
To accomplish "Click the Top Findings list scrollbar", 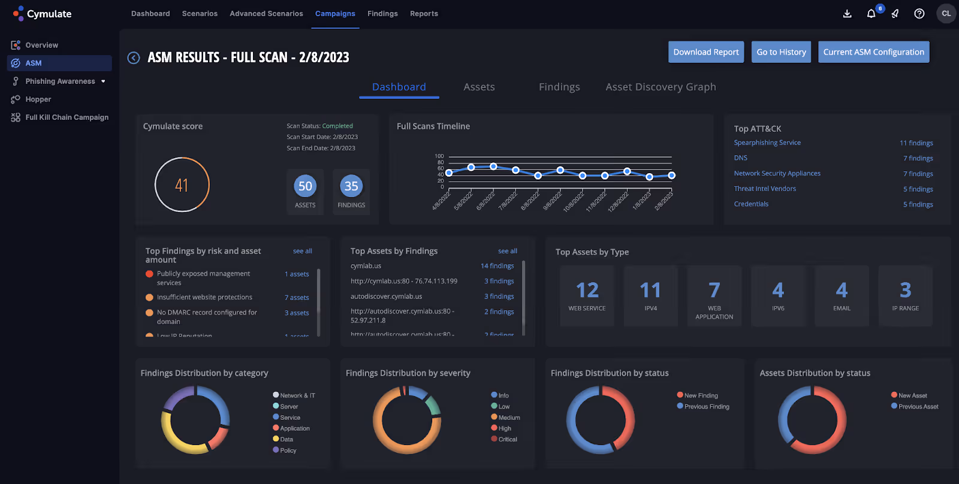I will coord(319,302).
